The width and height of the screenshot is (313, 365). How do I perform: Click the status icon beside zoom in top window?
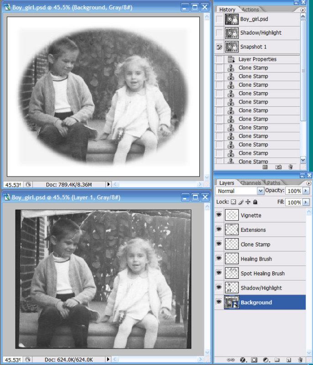(28, 185)
